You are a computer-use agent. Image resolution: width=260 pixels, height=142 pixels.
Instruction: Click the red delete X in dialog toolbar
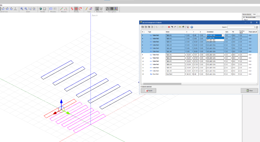click(x=169, y=27)
